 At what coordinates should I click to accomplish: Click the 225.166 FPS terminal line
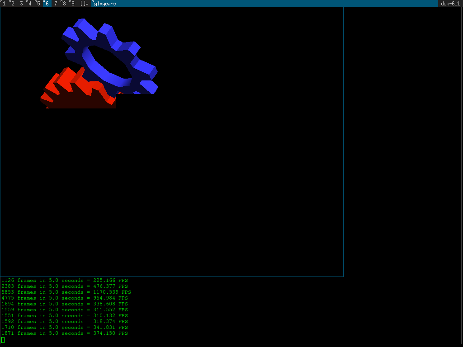[x=65, y=281]
